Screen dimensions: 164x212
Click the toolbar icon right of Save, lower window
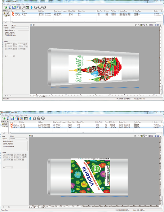point(17,118)
